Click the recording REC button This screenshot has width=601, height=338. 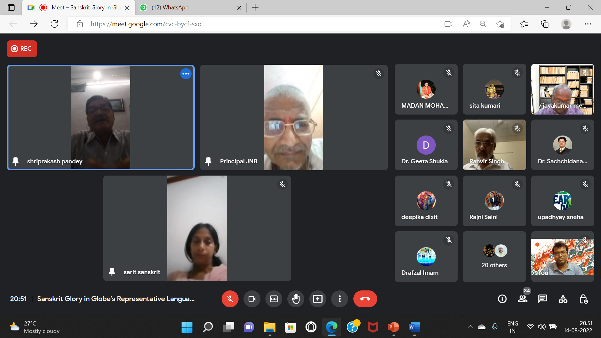(22, 48)
